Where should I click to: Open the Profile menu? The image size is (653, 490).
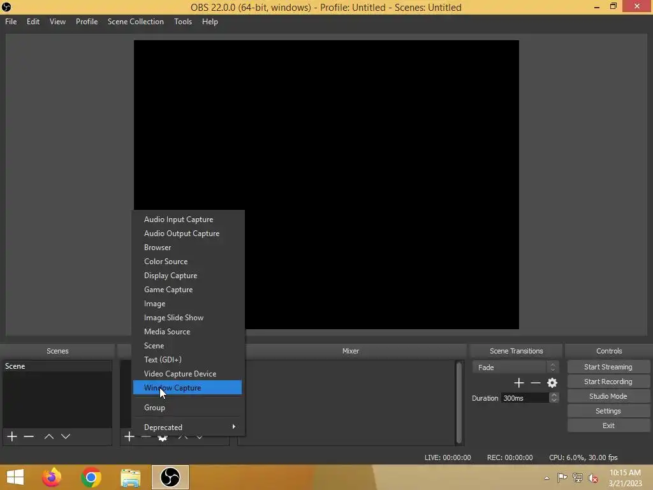[x=87, y=22]
